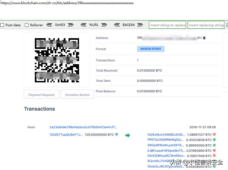
Task: Click the red globe next to 1.38697227 BTC
Action: tap(214, 134)
